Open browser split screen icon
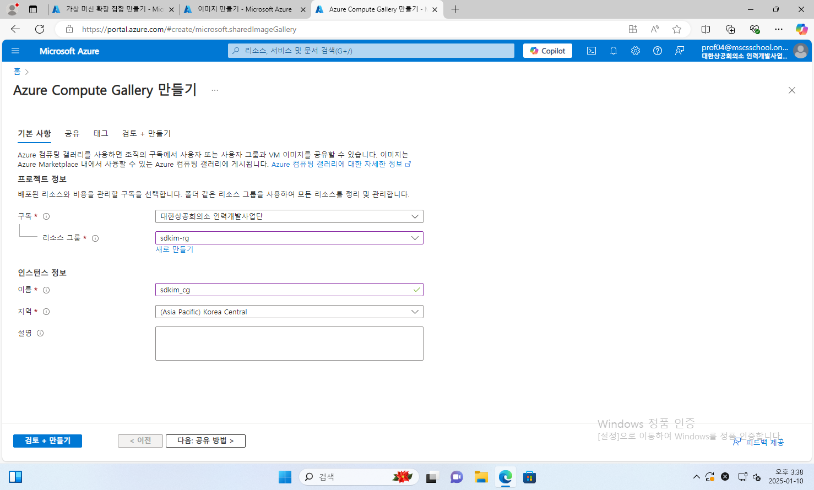This screenshot has height=490, width=814. pyautogui.click(x=706, y=29)
